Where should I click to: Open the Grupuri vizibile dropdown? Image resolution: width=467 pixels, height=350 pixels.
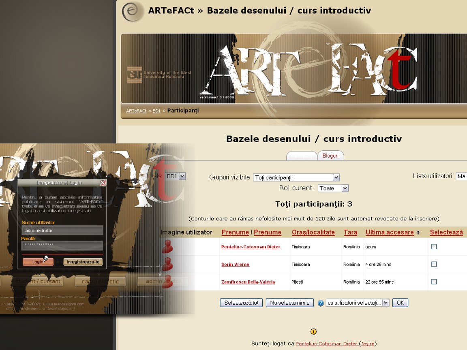tap(296, 177)
